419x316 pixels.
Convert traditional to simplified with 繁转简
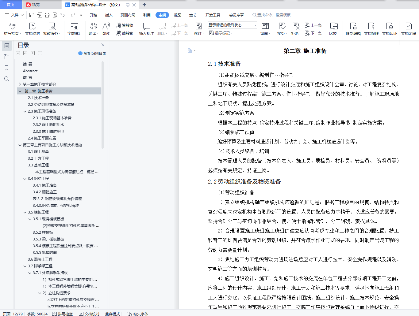pos(125,25)
